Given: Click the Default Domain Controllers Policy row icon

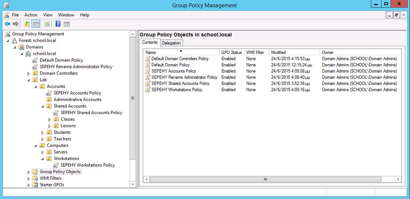Looking at the screenshot, I should coord(148,59).
